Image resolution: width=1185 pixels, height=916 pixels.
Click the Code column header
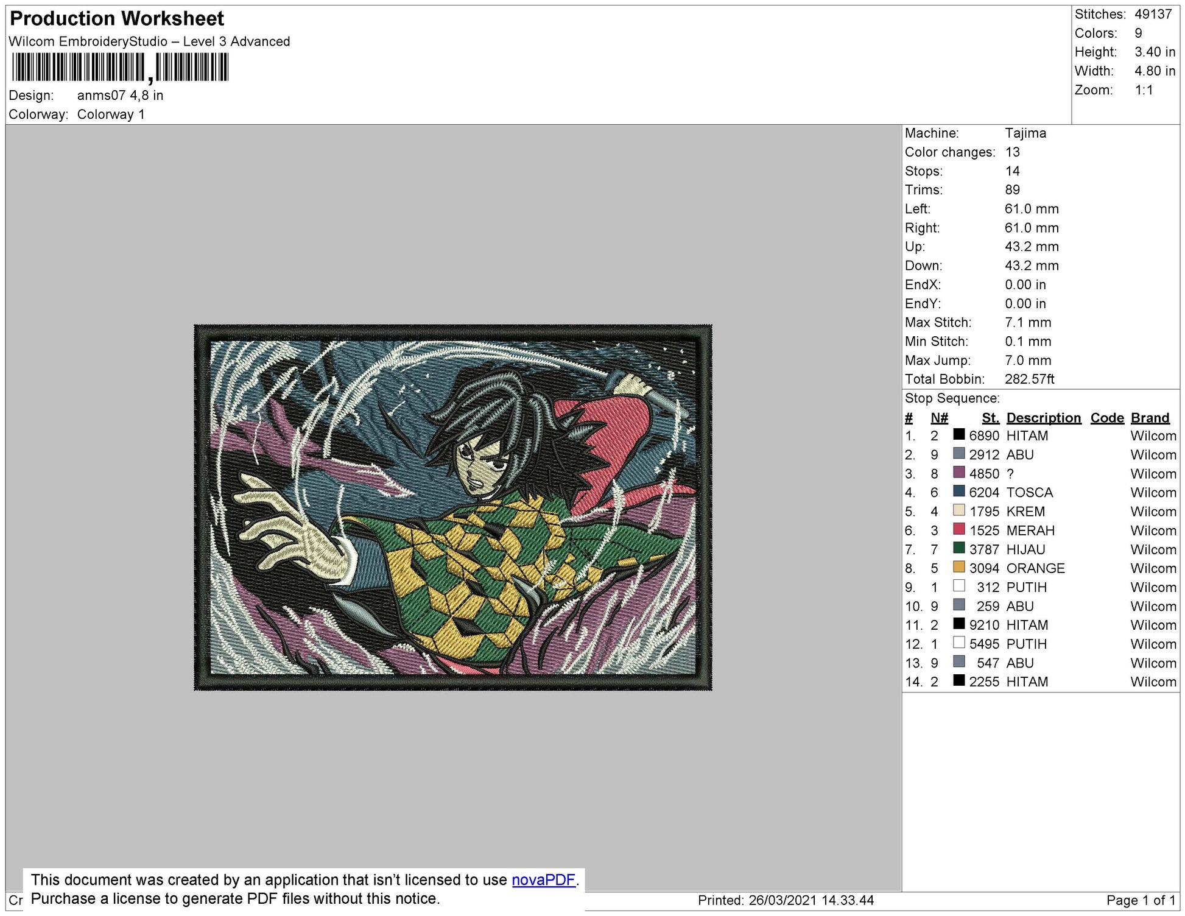pyautogui.click(x=1106, y=418)
